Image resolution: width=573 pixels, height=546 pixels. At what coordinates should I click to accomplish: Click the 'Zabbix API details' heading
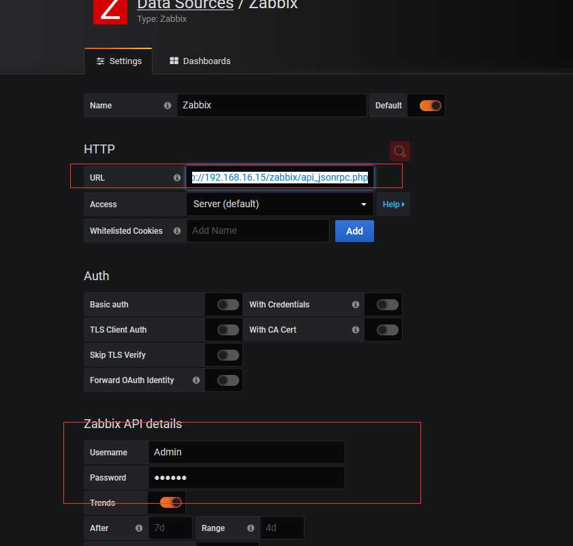(133, 424)
